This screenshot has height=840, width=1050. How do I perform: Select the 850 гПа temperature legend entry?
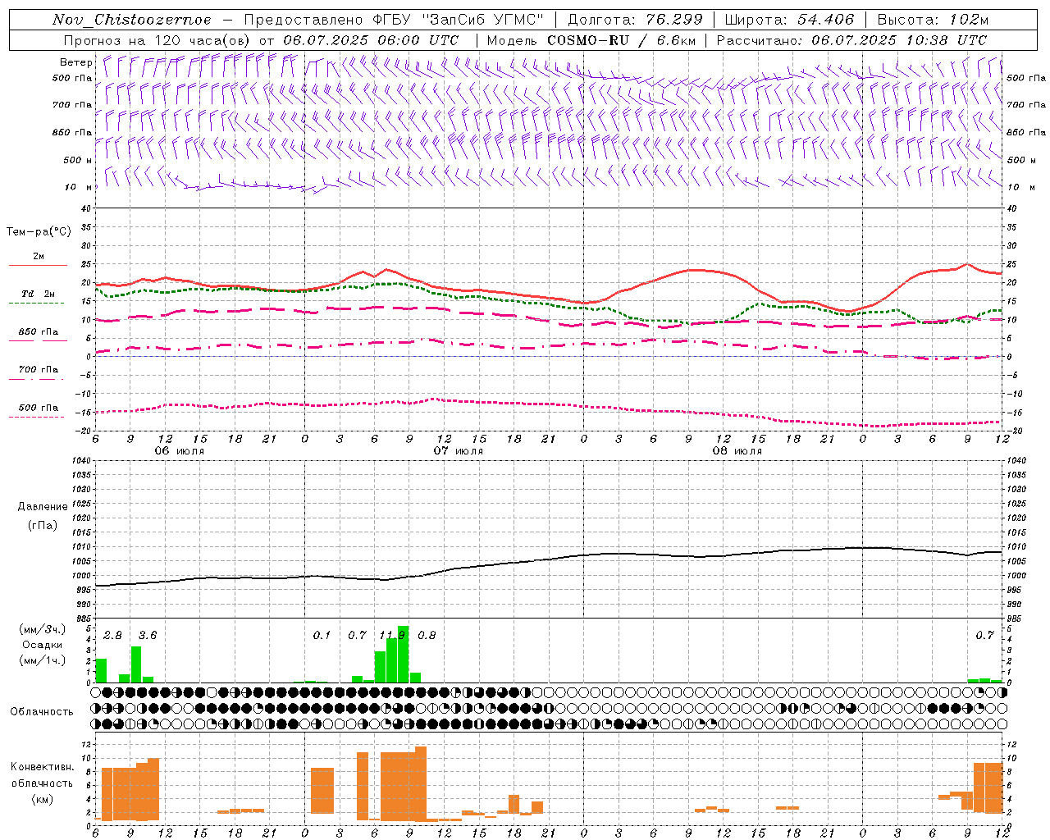click(x=39, y=332)
